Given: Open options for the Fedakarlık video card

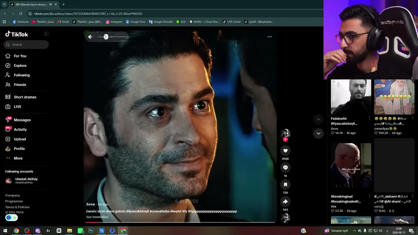Looking at the screenshot, I should coord(369,118).
